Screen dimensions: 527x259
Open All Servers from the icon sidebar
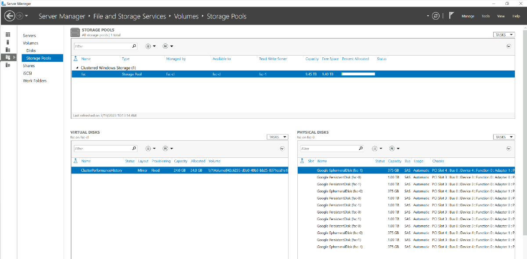tap(7, 50)
